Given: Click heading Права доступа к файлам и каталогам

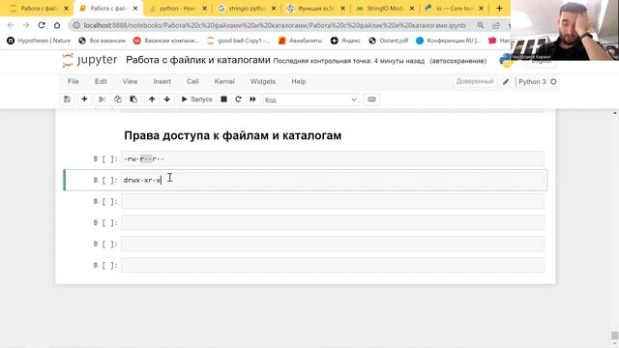Looking at the screenshot, I should coord(232,135).
